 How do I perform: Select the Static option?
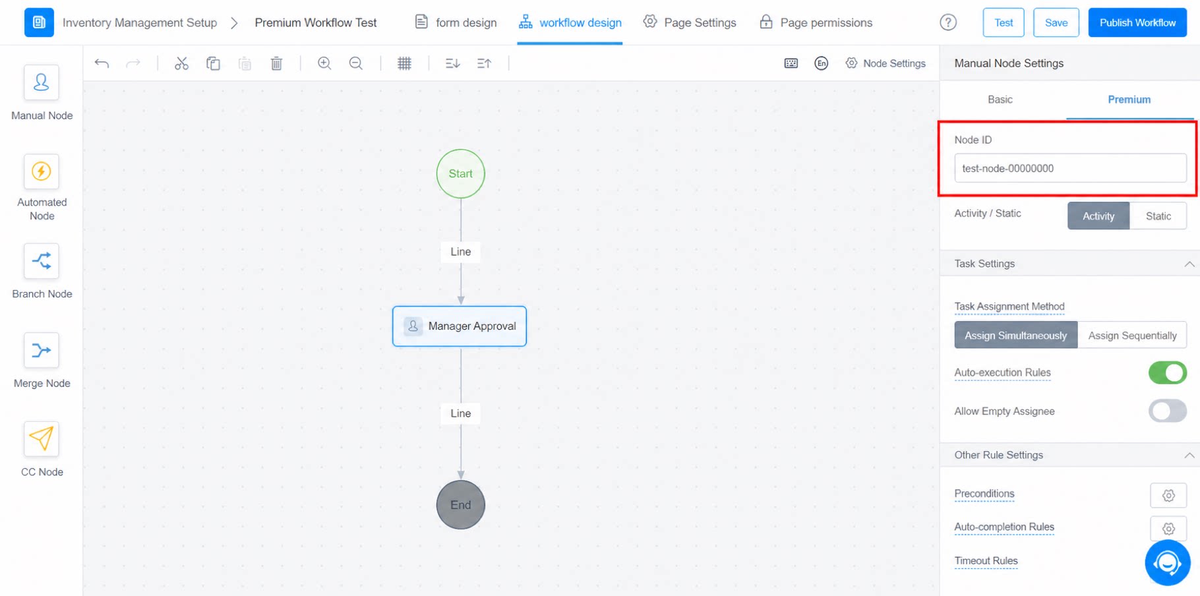1158,216
